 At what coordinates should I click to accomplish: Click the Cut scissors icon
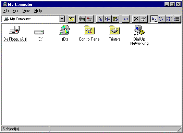click(x=100, y=19)
